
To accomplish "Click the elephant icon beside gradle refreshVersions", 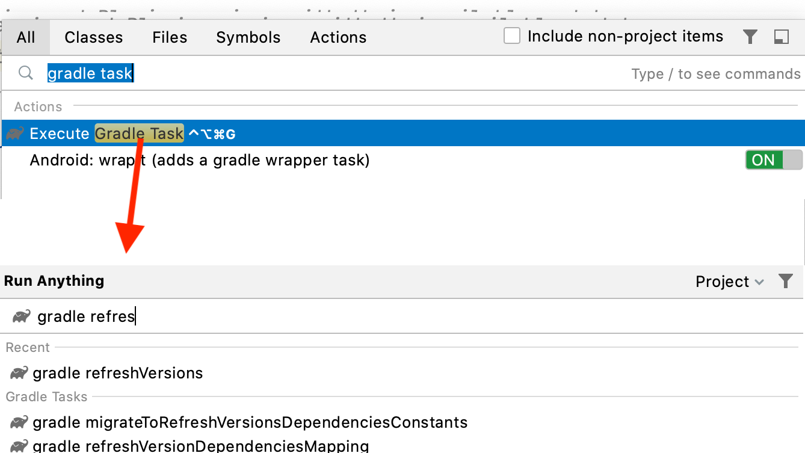I will tap(19, 373).
